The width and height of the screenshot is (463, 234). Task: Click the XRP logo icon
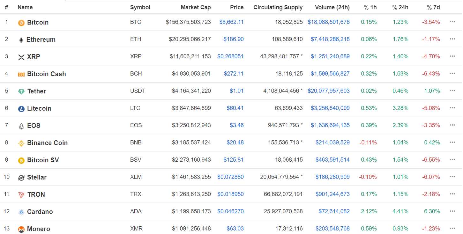(21, 57)
